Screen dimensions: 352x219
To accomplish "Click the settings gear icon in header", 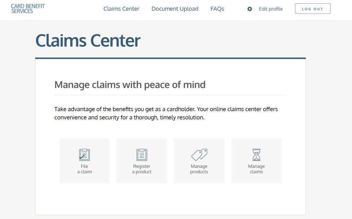I will [x=250, y=9].
